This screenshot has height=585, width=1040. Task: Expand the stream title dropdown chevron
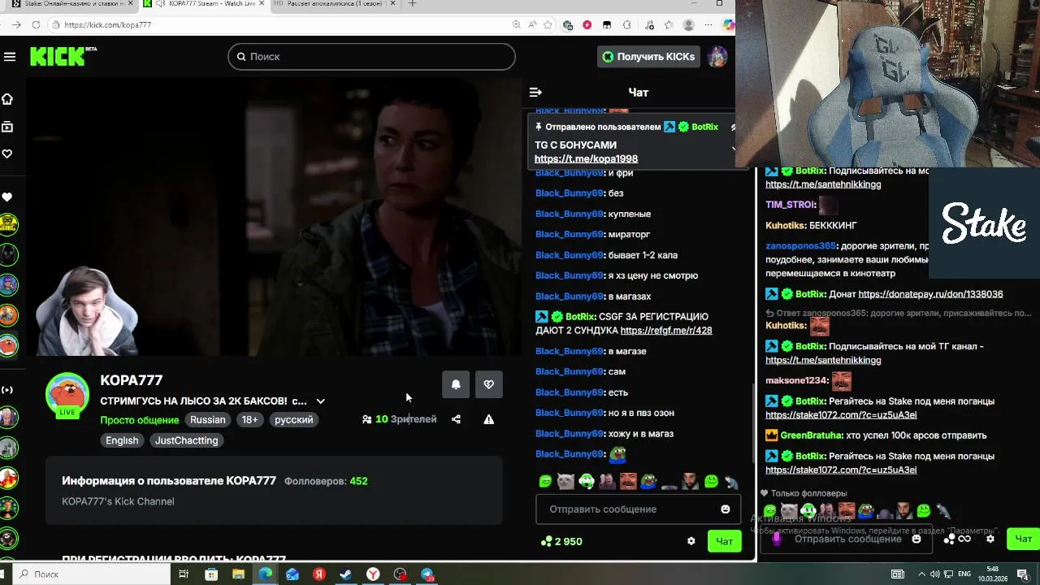click(320, 401)
